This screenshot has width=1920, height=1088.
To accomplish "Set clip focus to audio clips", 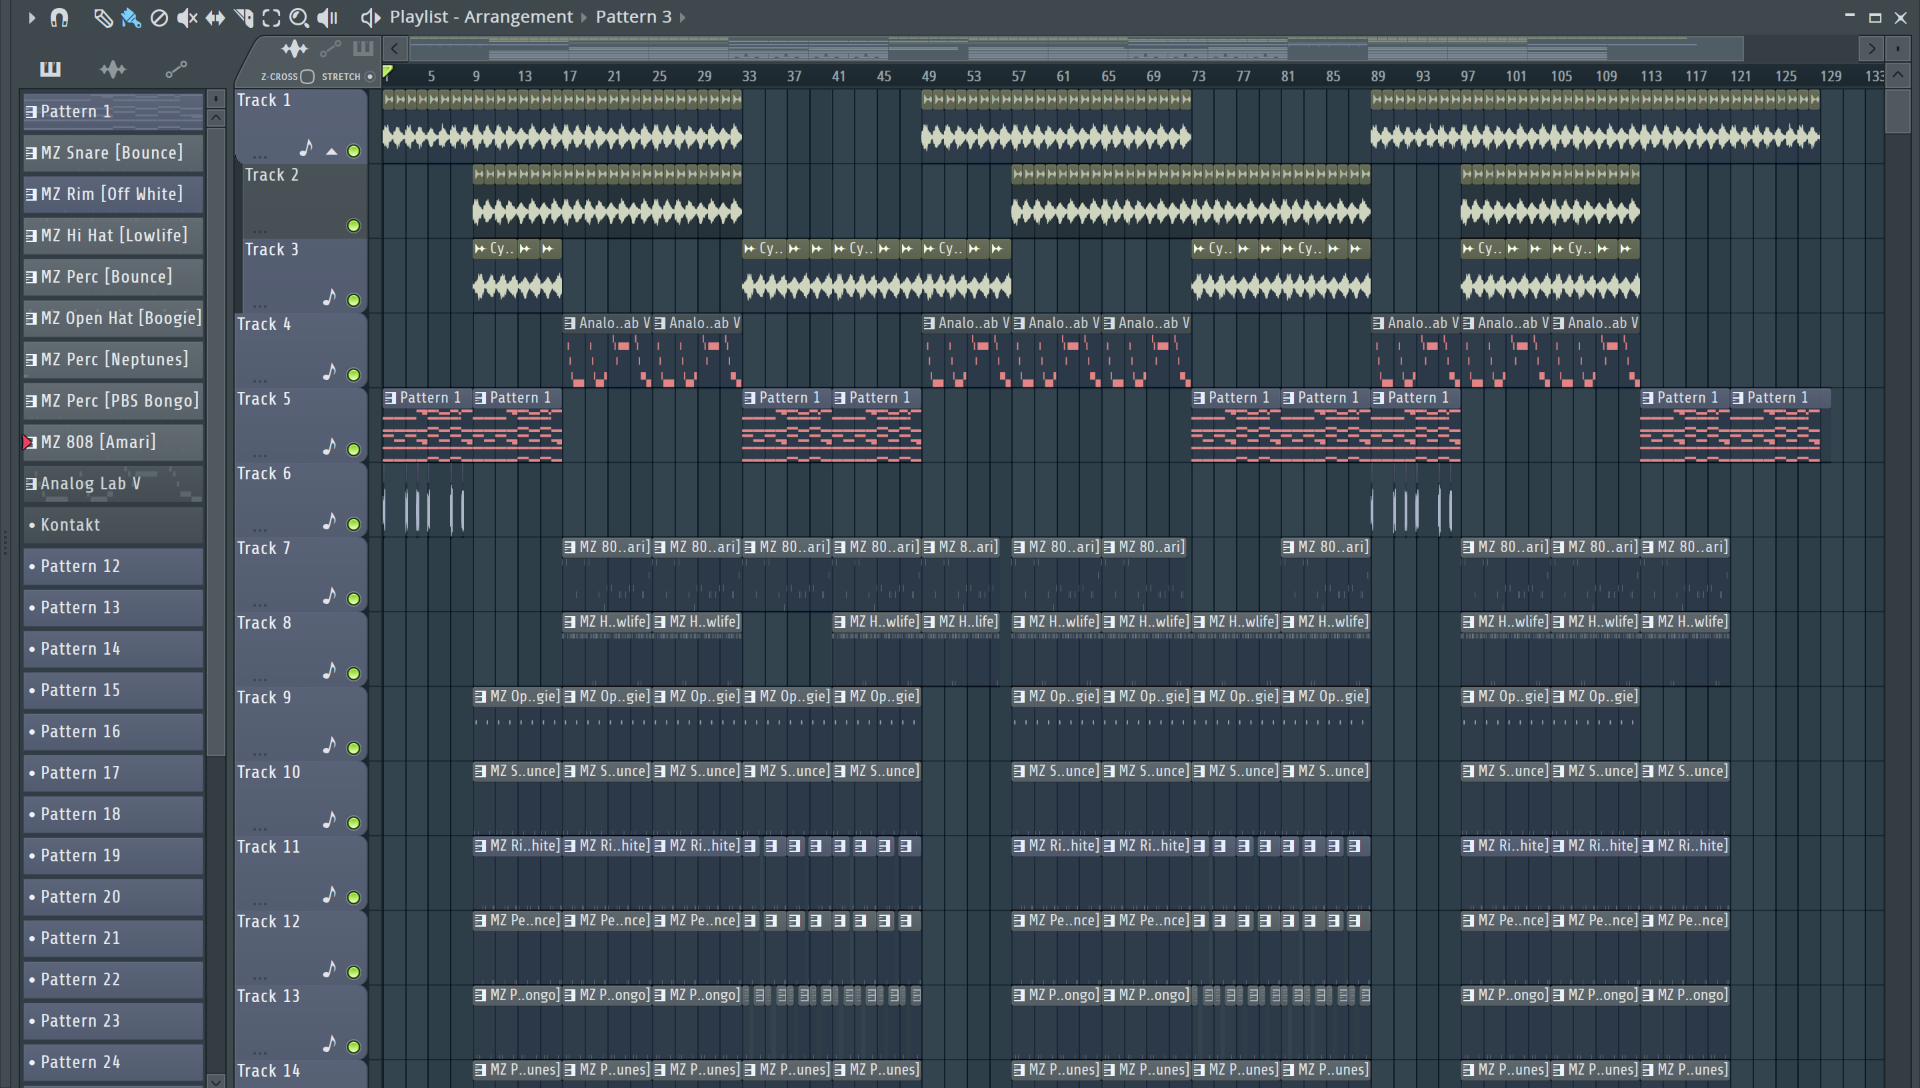I will click(295, 49).
